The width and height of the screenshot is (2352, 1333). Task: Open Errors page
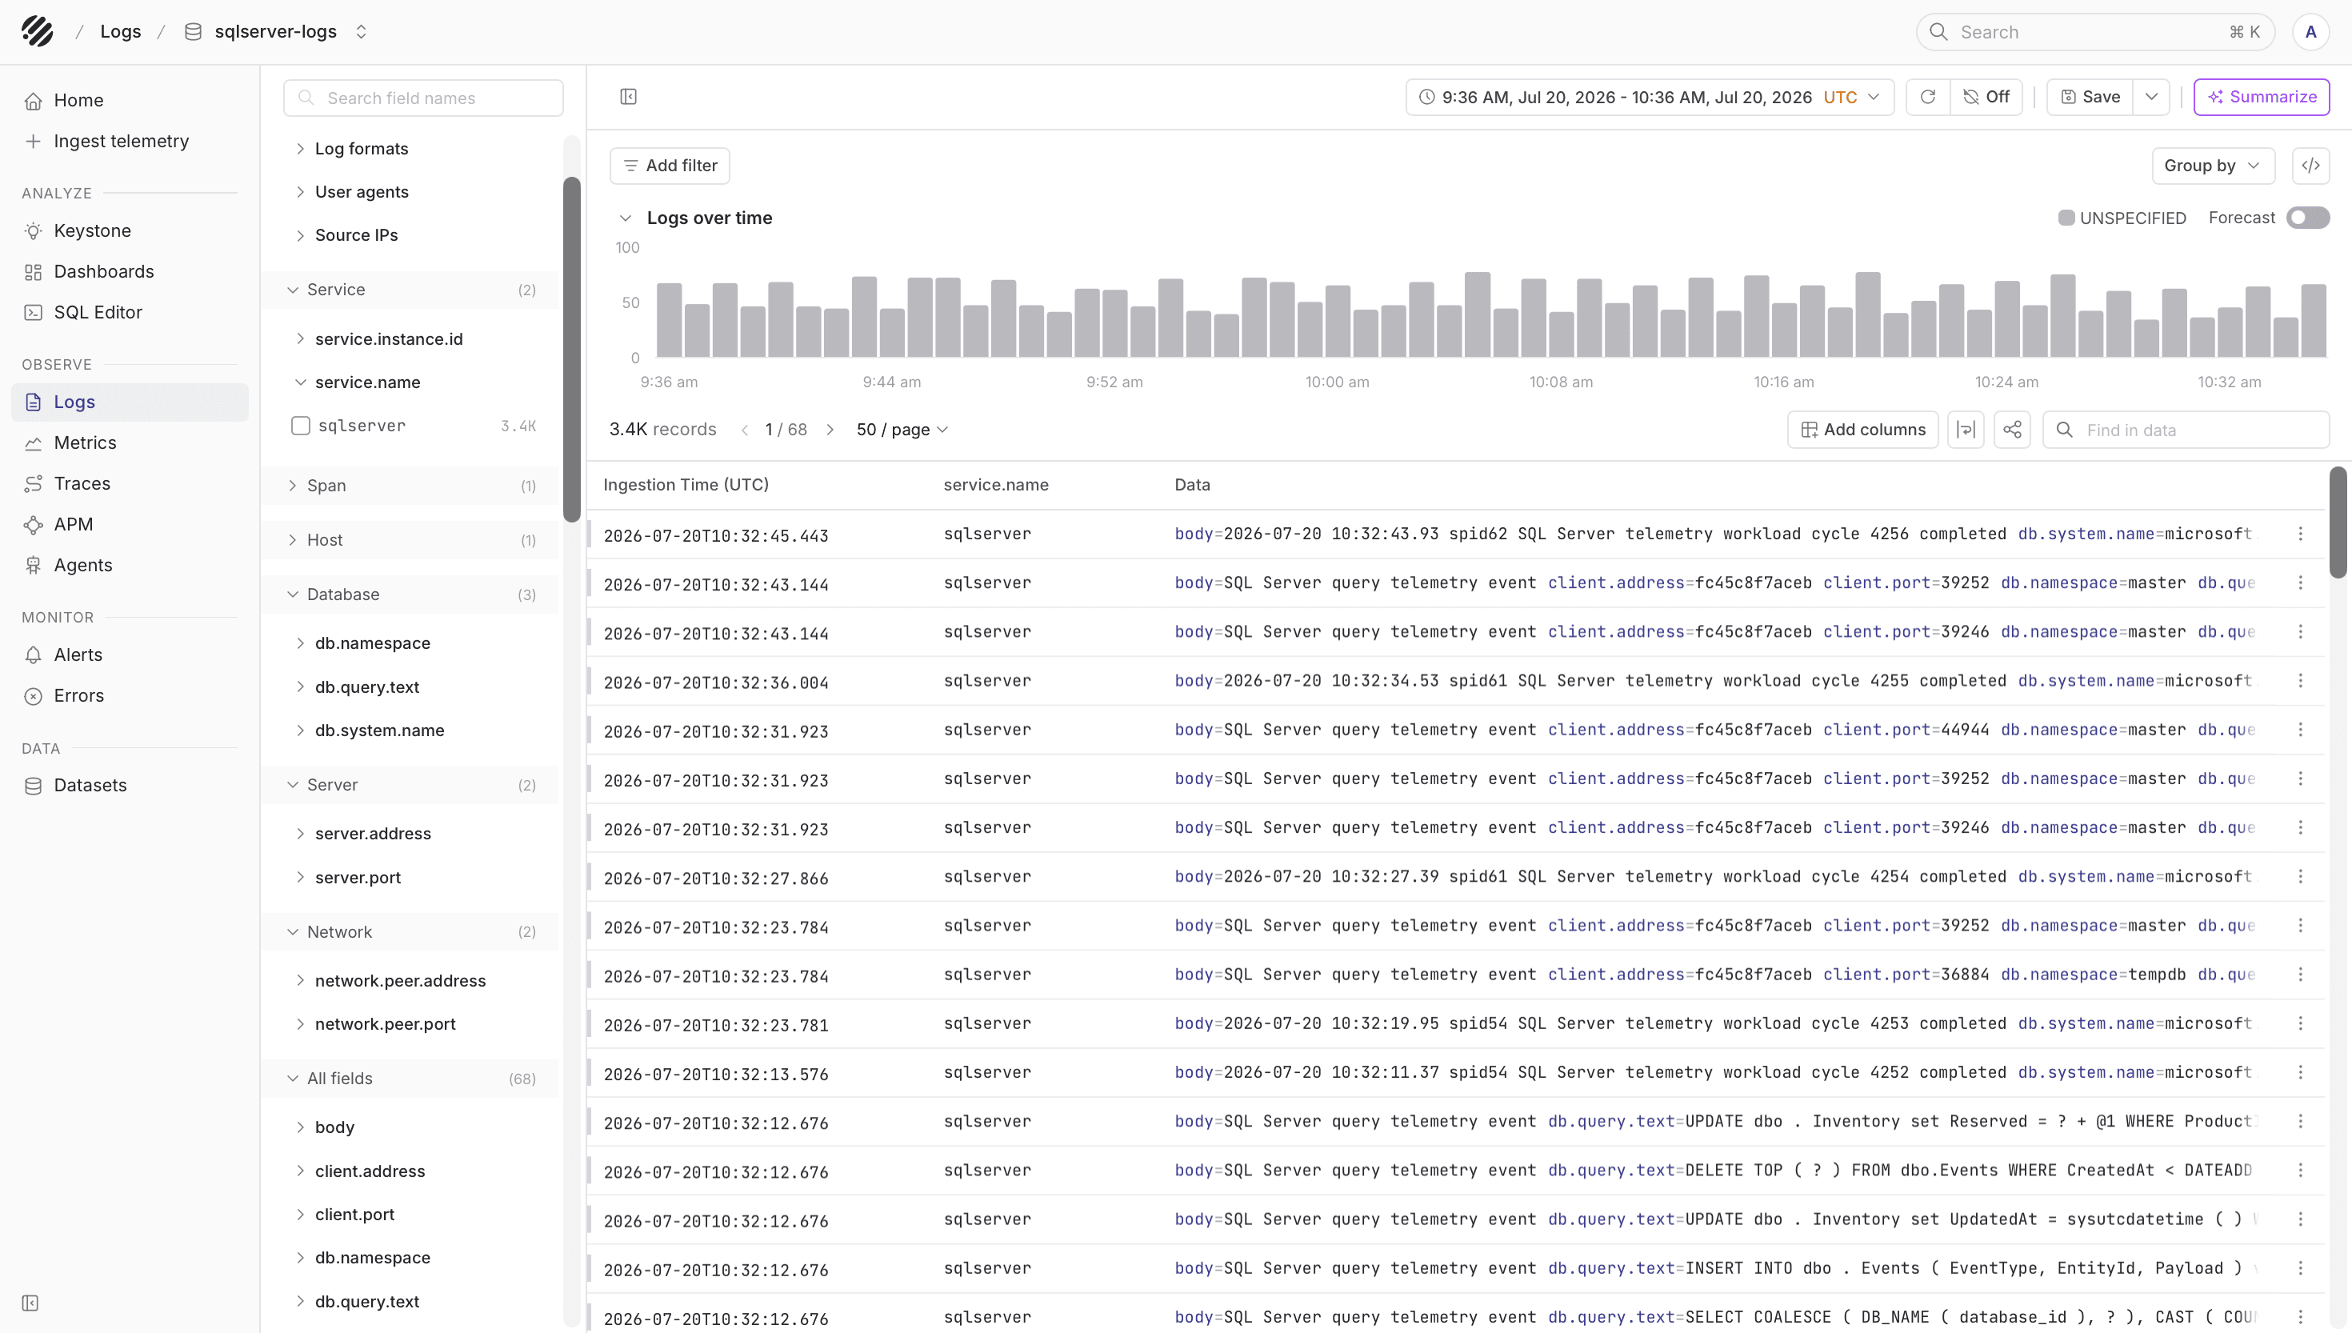[x=130, y=696]
